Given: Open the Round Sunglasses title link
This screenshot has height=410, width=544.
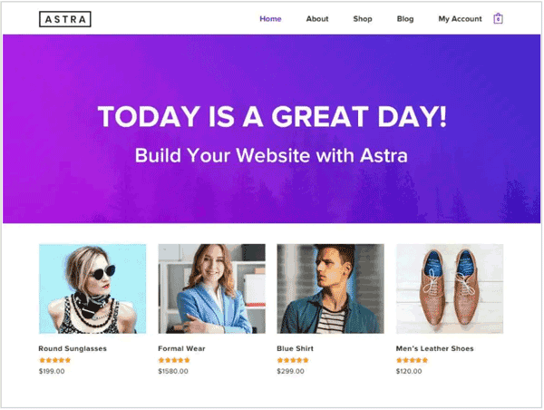Looking at the screenshot, I should [x=73, y=349].
